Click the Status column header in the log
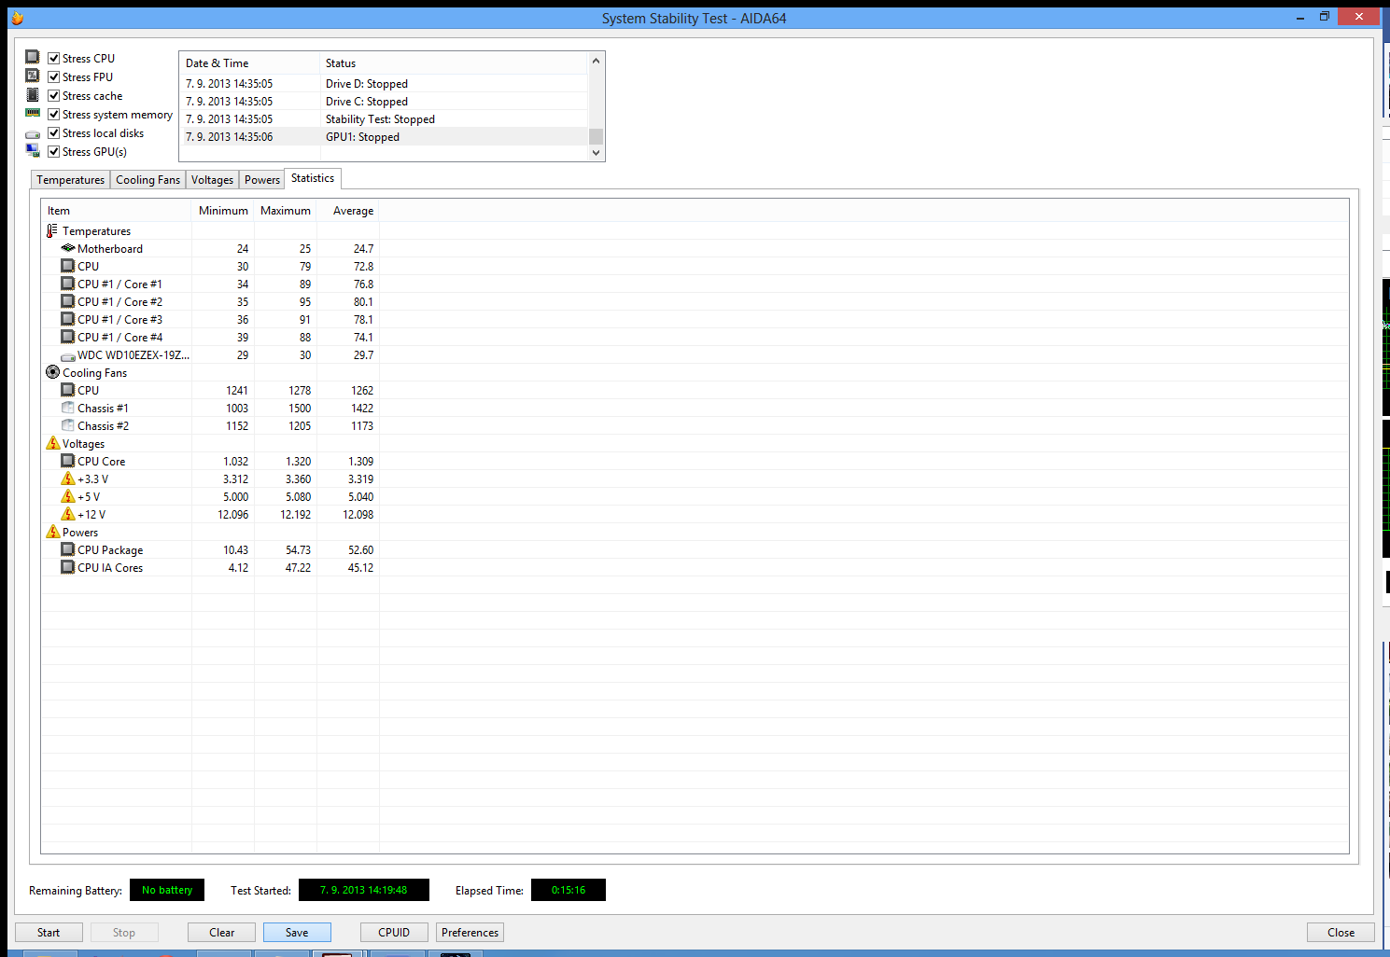The width and height of the screenshot is (1390, 957). (454, 63)
